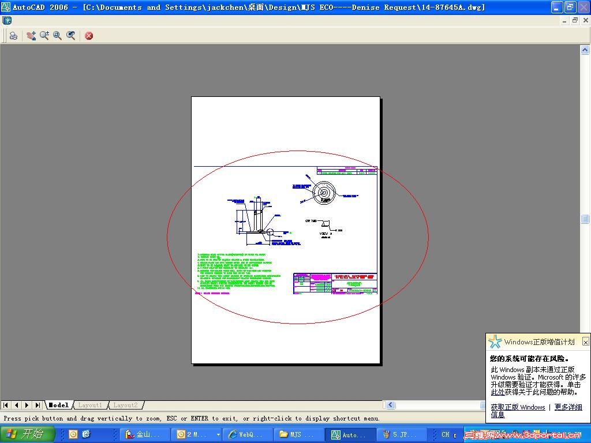This screenshot has width=591, height=443.
Task: Open the Auto... AutoCAD taskbar button
Action: 351,435
